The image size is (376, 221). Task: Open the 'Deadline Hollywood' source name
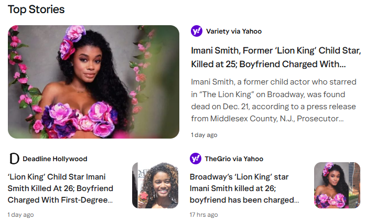pyautogui.click(x=55, y=159)
